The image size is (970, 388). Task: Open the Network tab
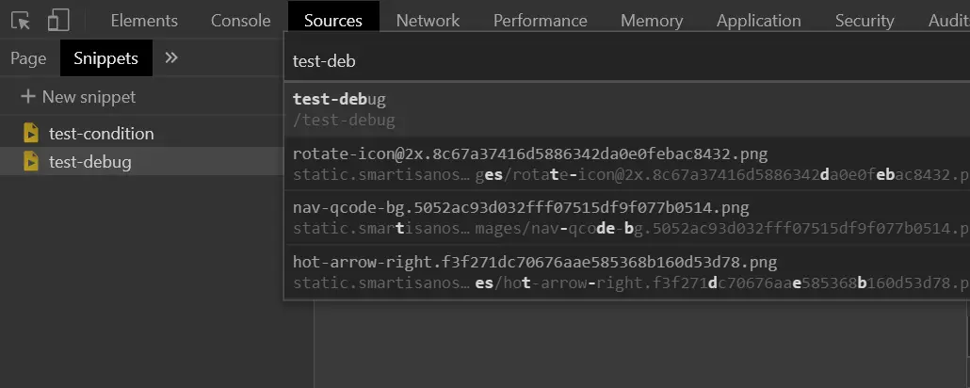click(x=428, y=20)
